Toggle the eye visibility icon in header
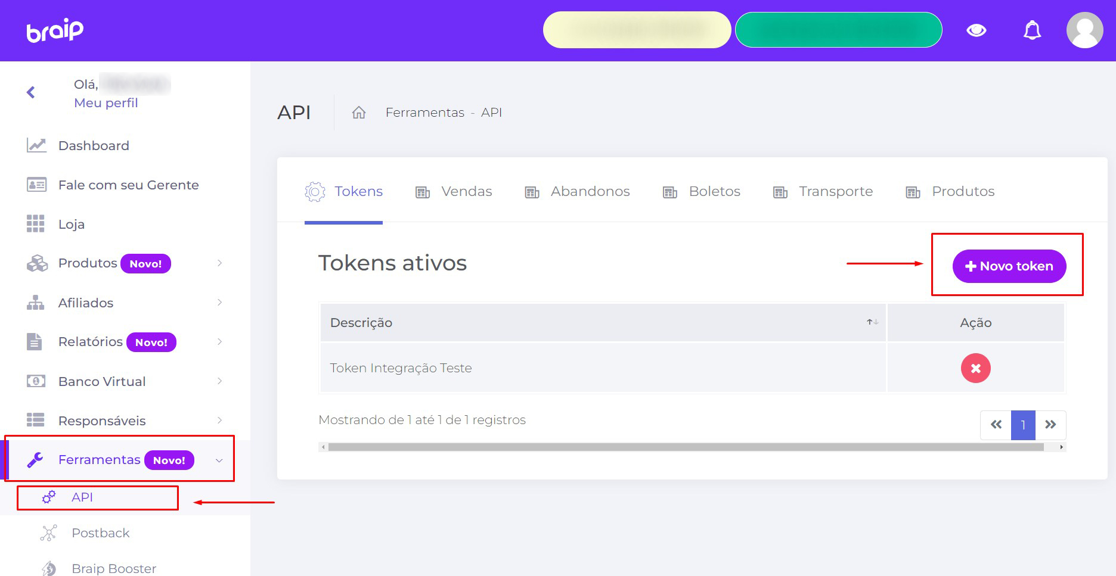Screen dimensions: 1116x576 point(976,30)
